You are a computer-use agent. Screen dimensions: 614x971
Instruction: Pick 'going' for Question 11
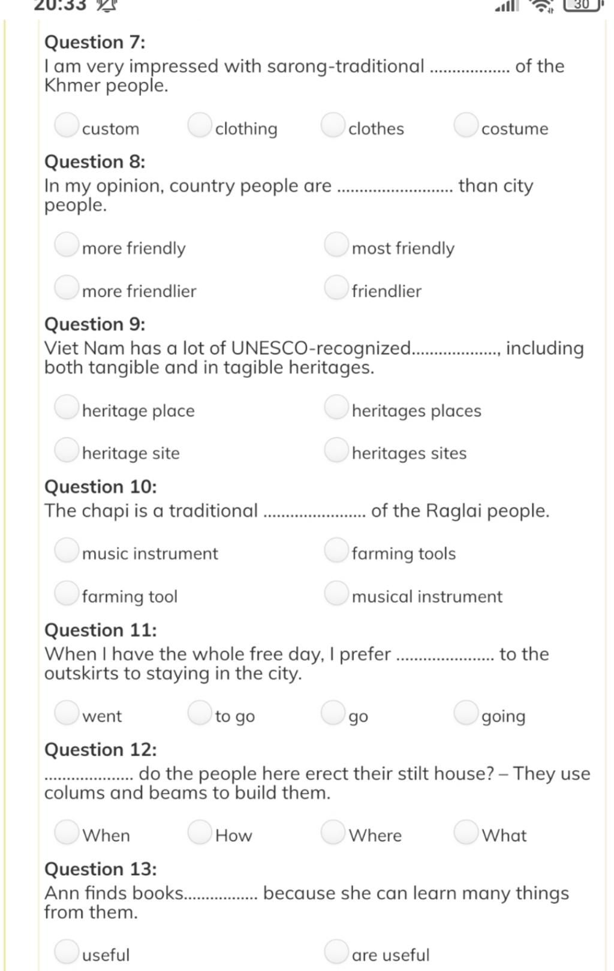click(x=466, y=713)
